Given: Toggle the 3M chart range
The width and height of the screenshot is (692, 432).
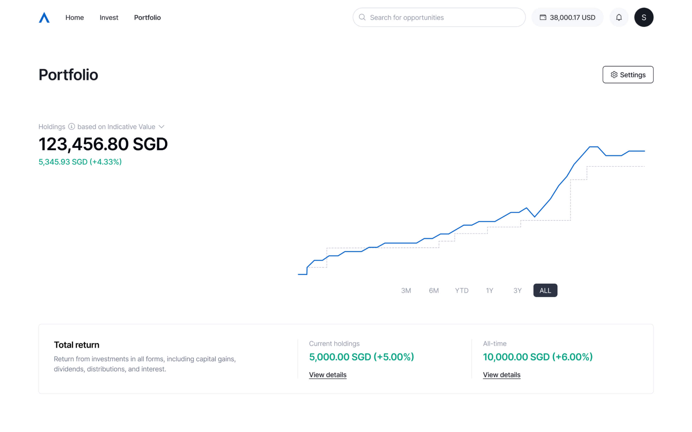Looking at the screenshot, I should 406,290.
